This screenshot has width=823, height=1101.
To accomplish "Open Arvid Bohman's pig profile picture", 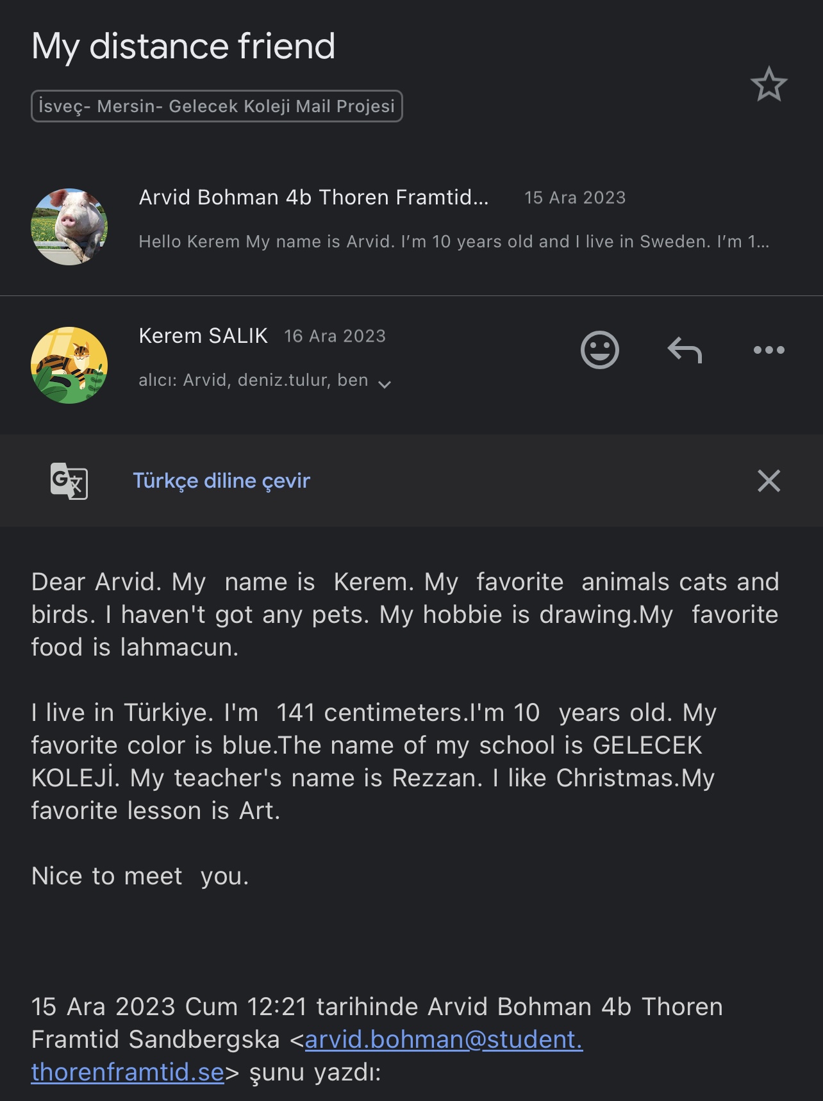I will click(69, 227).
